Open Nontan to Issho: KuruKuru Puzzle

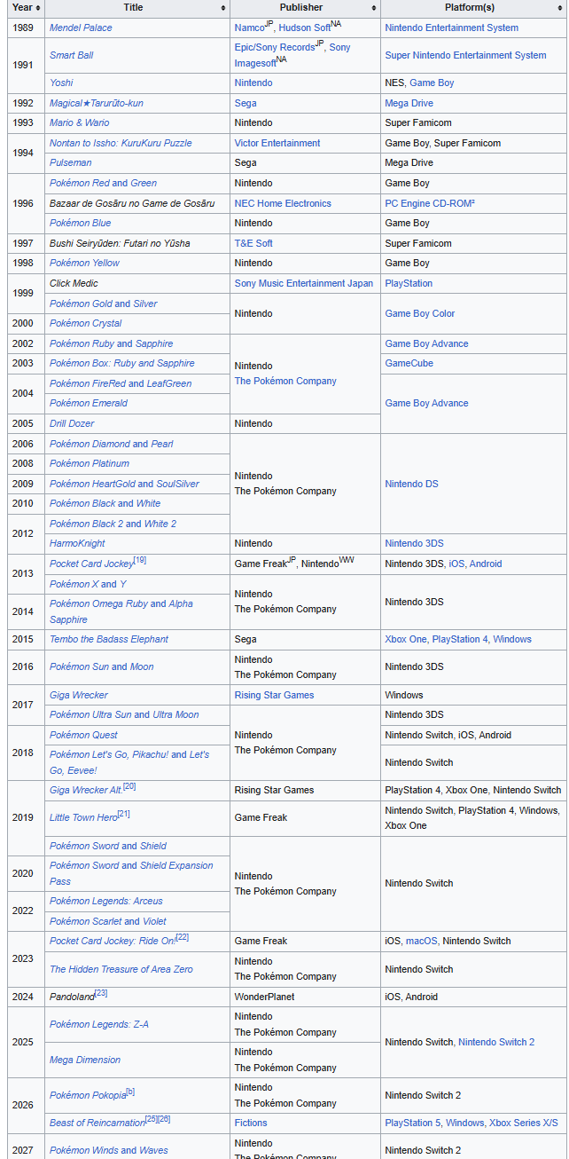coord(121,143)
